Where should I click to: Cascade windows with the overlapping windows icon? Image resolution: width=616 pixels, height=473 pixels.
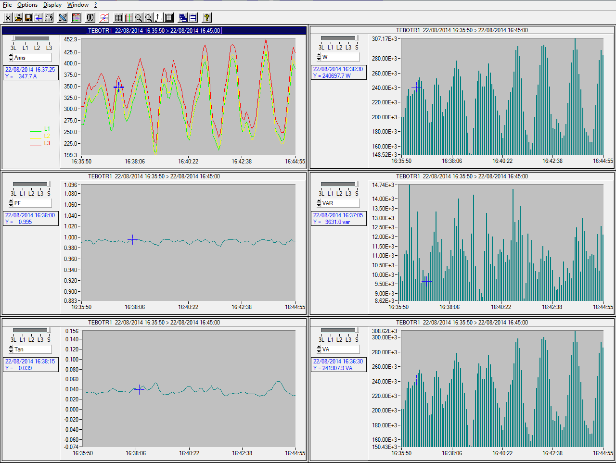[183, 18]
